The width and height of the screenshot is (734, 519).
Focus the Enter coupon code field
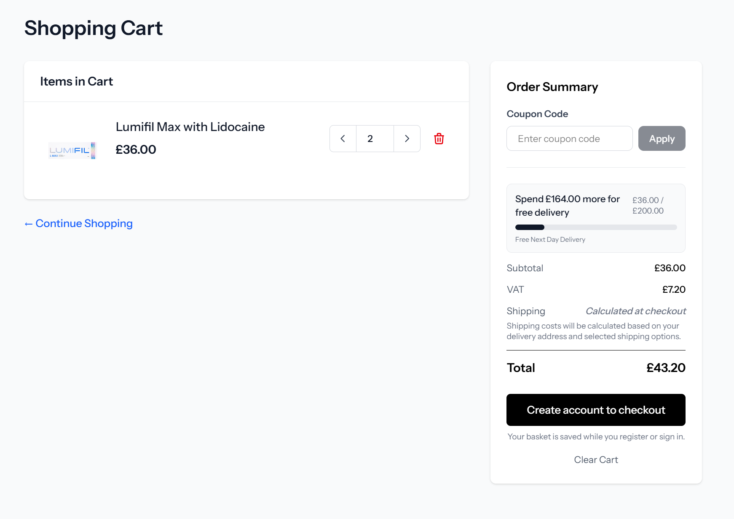569,139
